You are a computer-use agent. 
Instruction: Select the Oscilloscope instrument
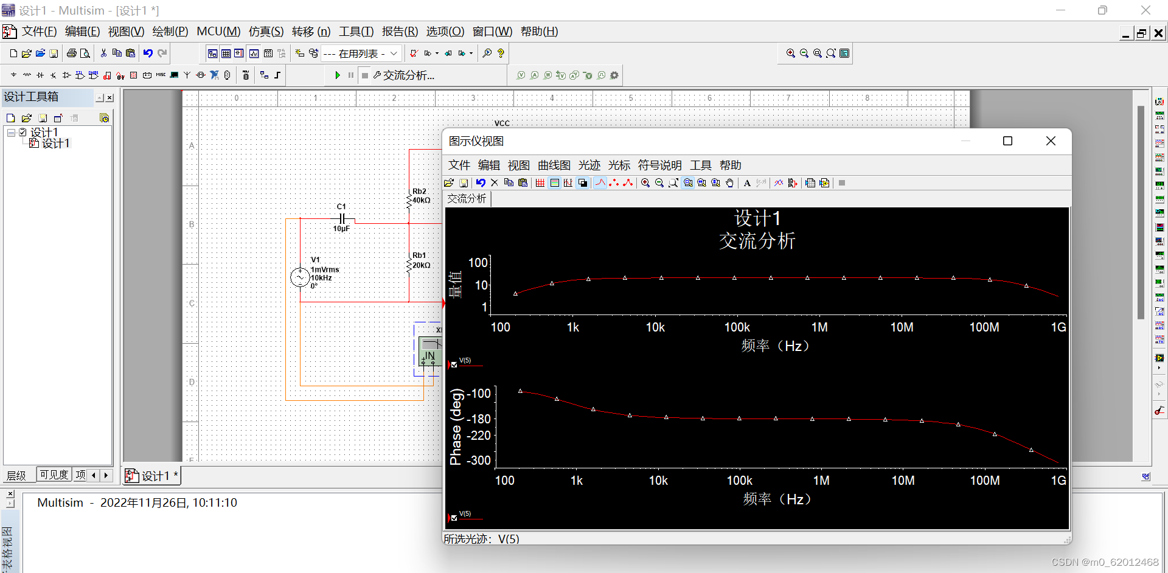click(x=1159, y=143)
